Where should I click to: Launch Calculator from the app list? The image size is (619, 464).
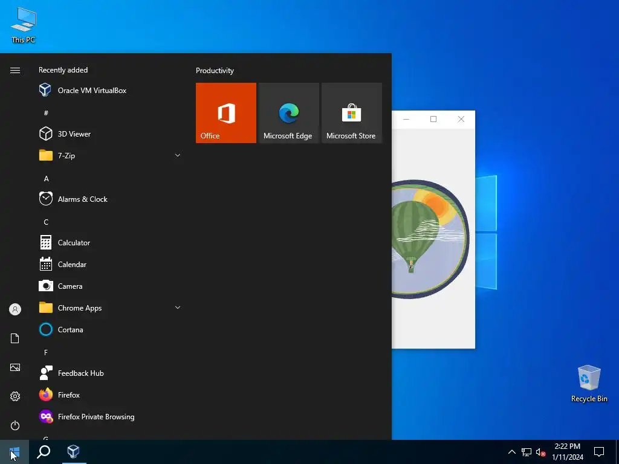coord(110,243)
